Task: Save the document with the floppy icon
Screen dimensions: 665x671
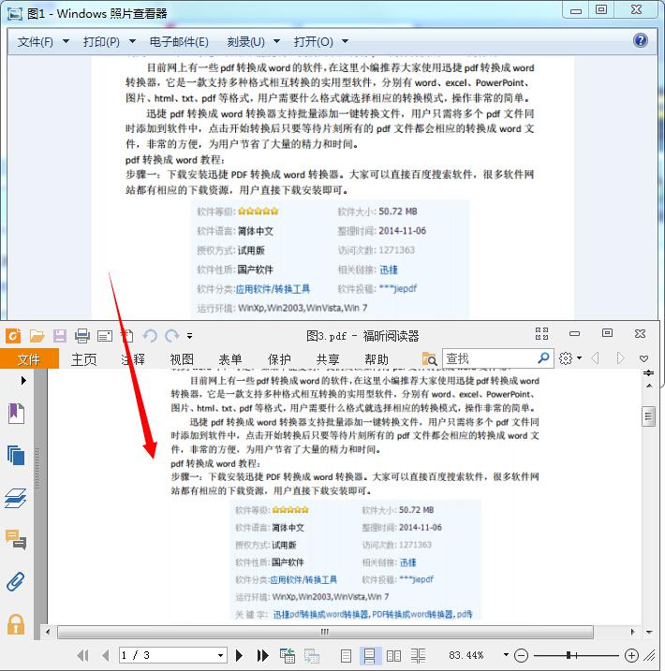Action: click(x=60, y=336)
